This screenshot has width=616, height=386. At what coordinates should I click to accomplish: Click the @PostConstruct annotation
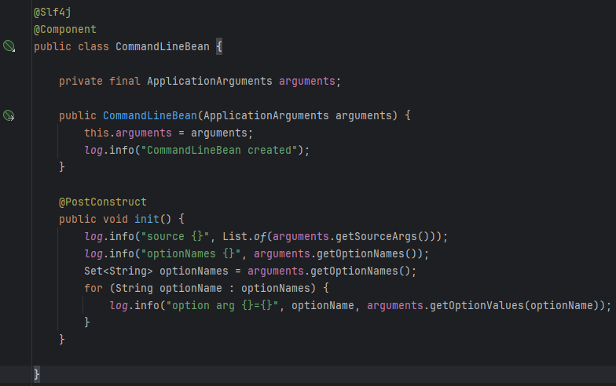tap(102, 202)
